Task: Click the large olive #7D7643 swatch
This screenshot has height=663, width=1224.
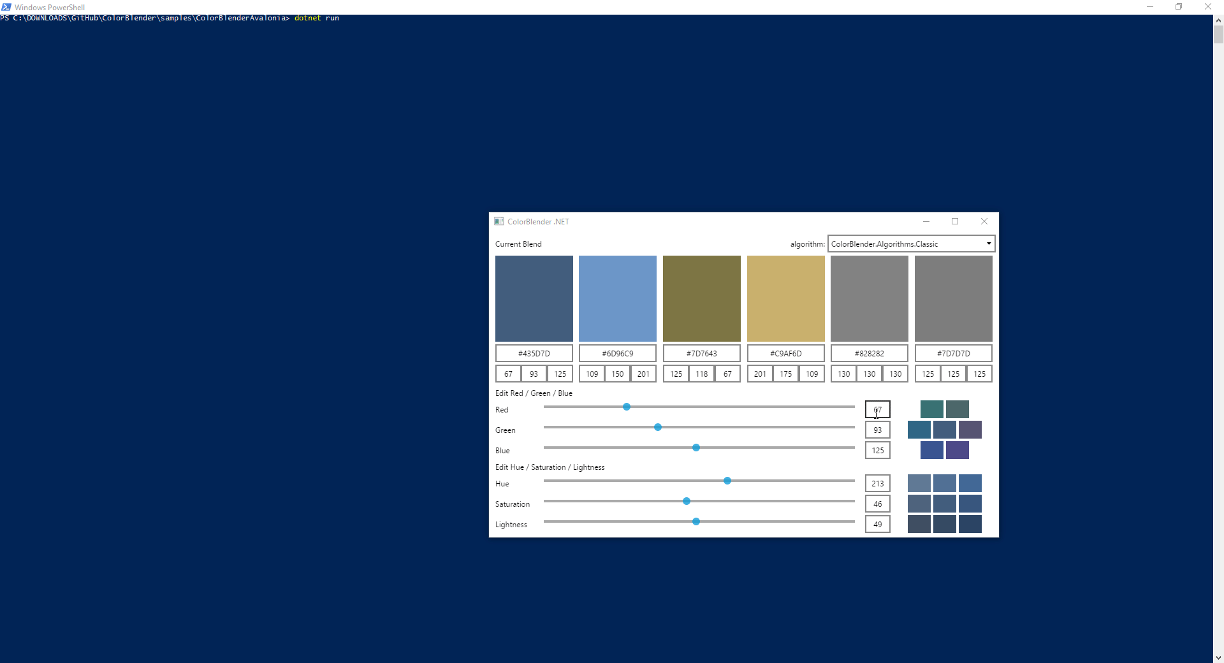Action: pyautogui.click(x=701, y=298)
